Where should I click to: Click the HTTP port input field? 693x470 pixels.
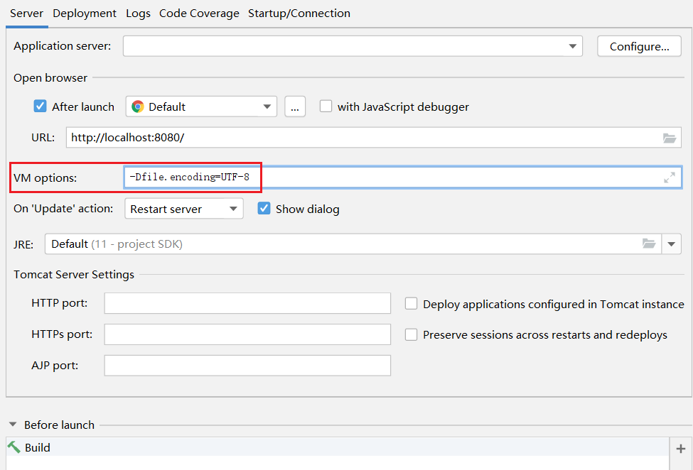247,303
